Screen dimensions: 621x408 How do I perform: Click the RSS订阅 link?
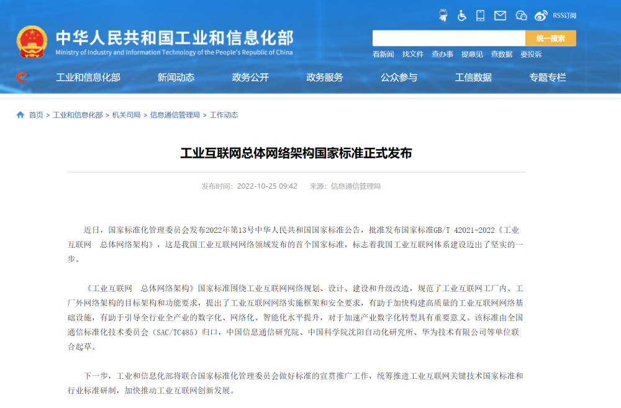[564, 16]
